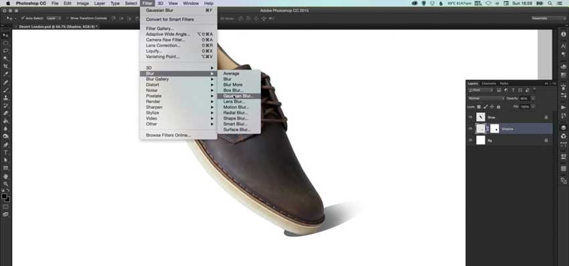Choose Gaussian Blur... from Blur submenu

pyautogui.click(x=238, y=96)
